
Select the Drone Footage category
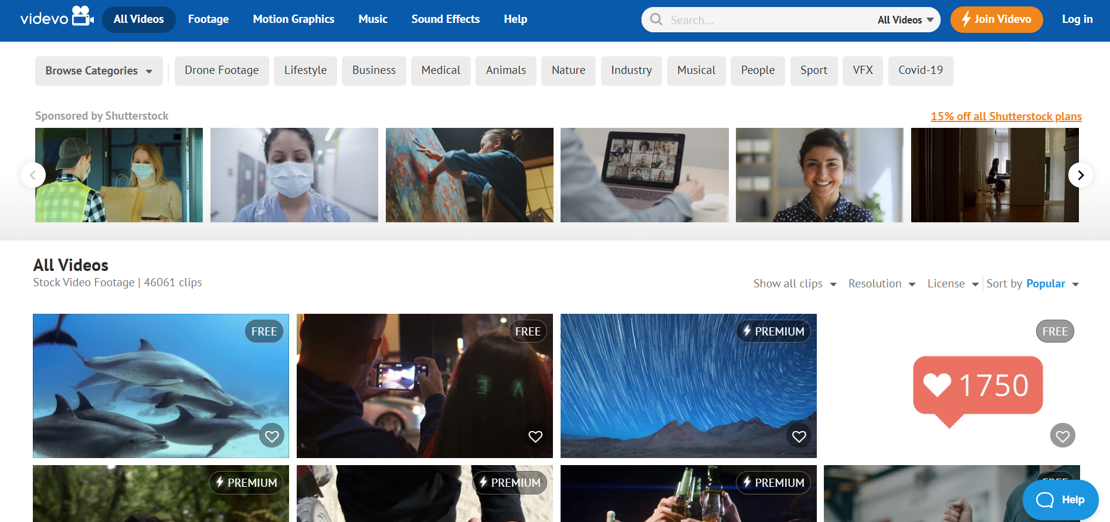coord(222,70)
